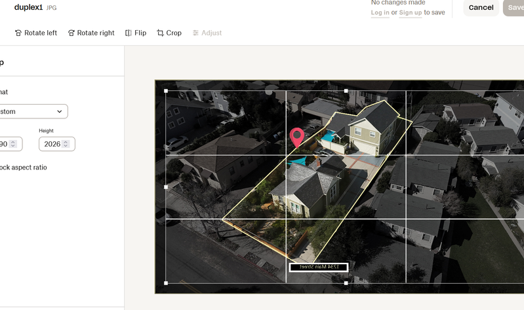This screenshot has height=310, width=524.
Task: Click the top edge crop handle
Action: click(346, 91)
